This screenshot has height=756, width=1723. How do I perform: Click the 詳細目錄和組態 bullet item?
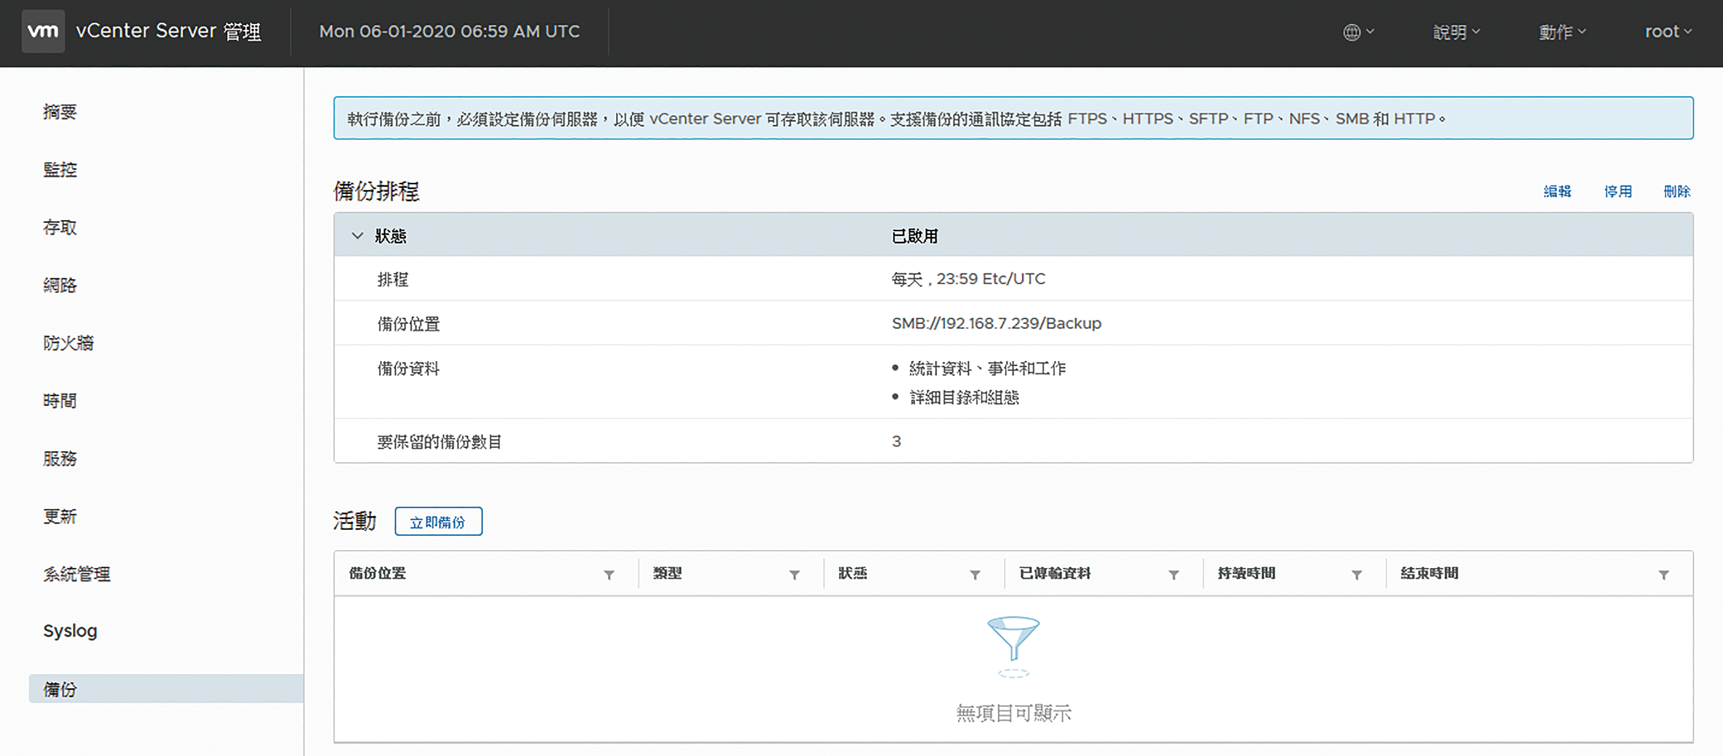[964, 398]
